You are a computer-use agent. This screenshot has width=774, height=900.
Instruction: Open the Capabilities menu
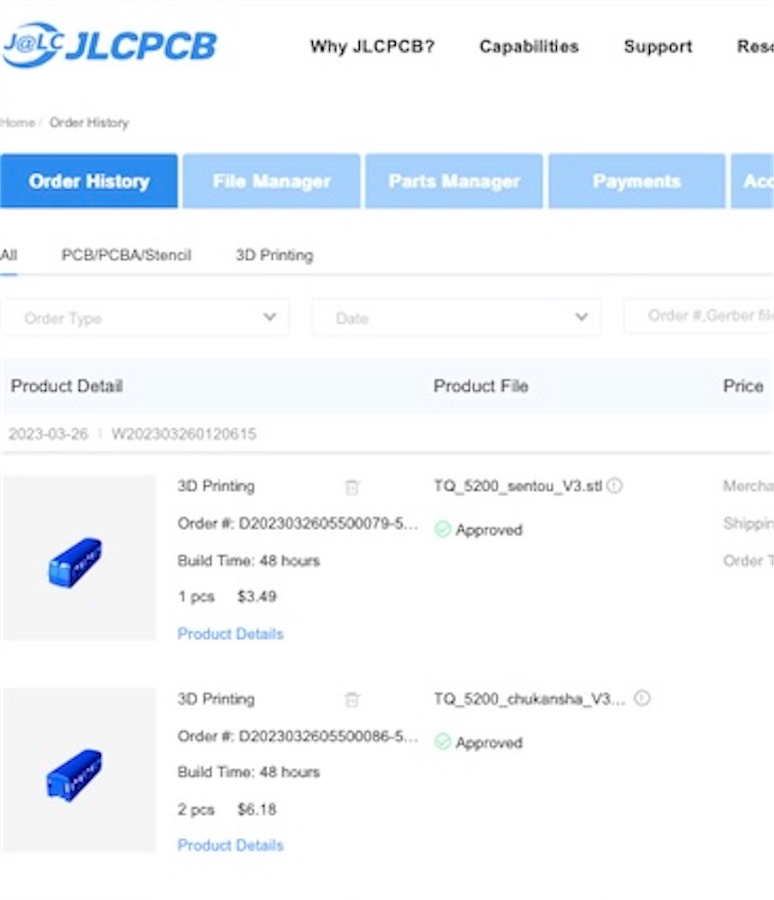point(529,47)
